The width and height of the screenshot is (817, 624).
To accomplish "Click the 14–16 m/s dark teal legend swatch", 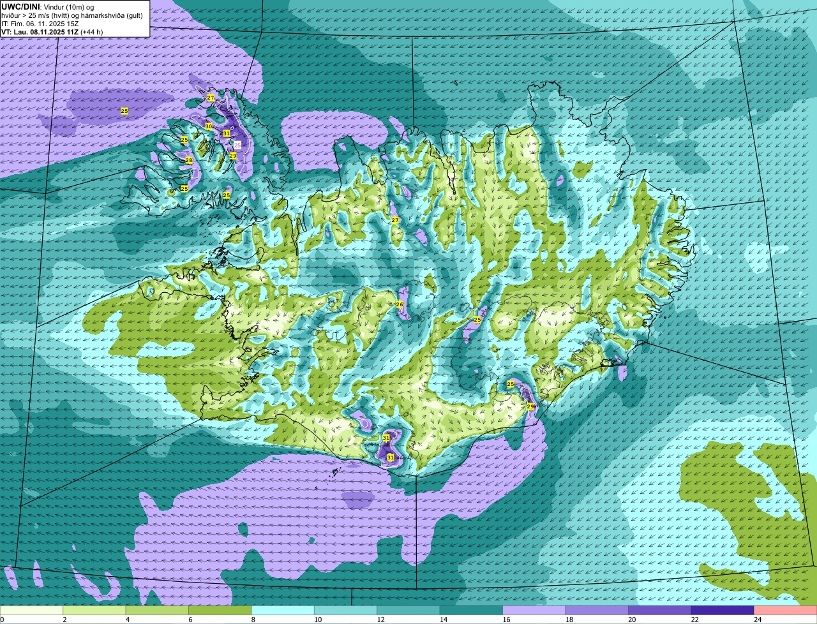I will coord(472,611).
